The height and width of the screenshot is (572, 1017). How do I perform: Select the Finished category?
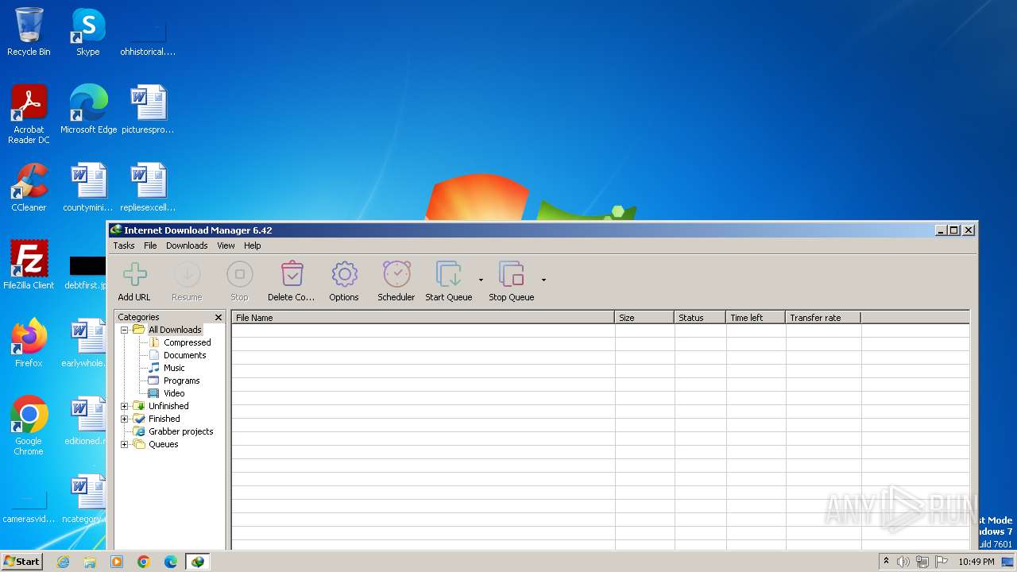pos(164,419)
